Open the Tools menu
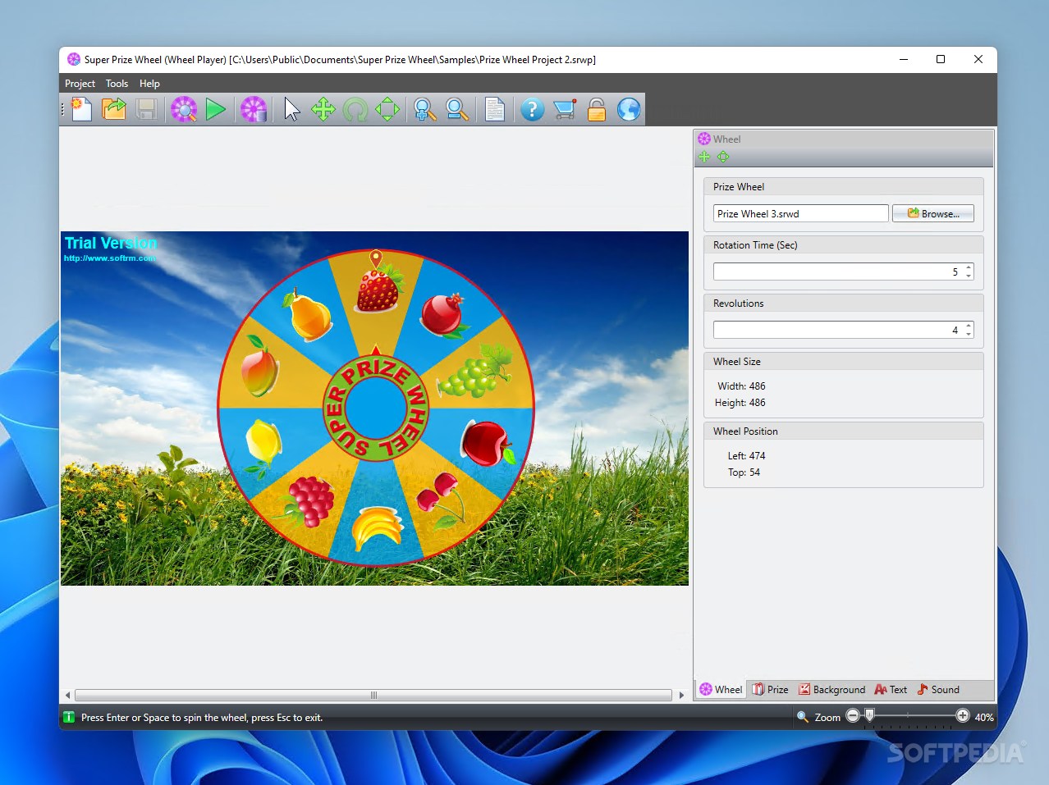Viewport: 1049px width, 785px height. point(117,84)
